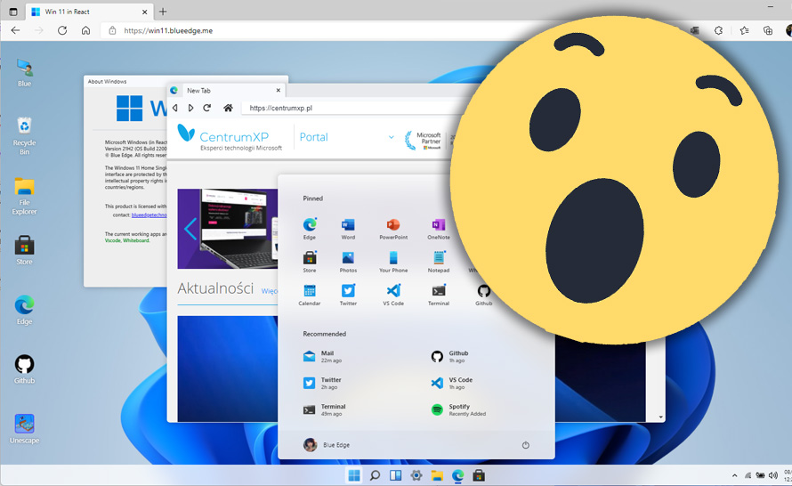Screen dimensions: 792x486
Task: Close the New Tab tab in inner browser
Action: coord(279,91)
